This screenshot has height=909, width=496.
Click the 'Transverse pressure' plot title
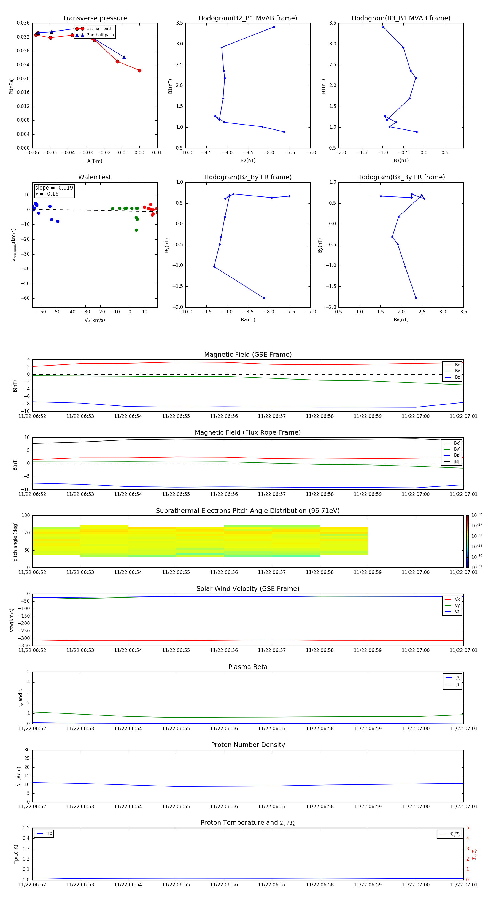(95, 18)
